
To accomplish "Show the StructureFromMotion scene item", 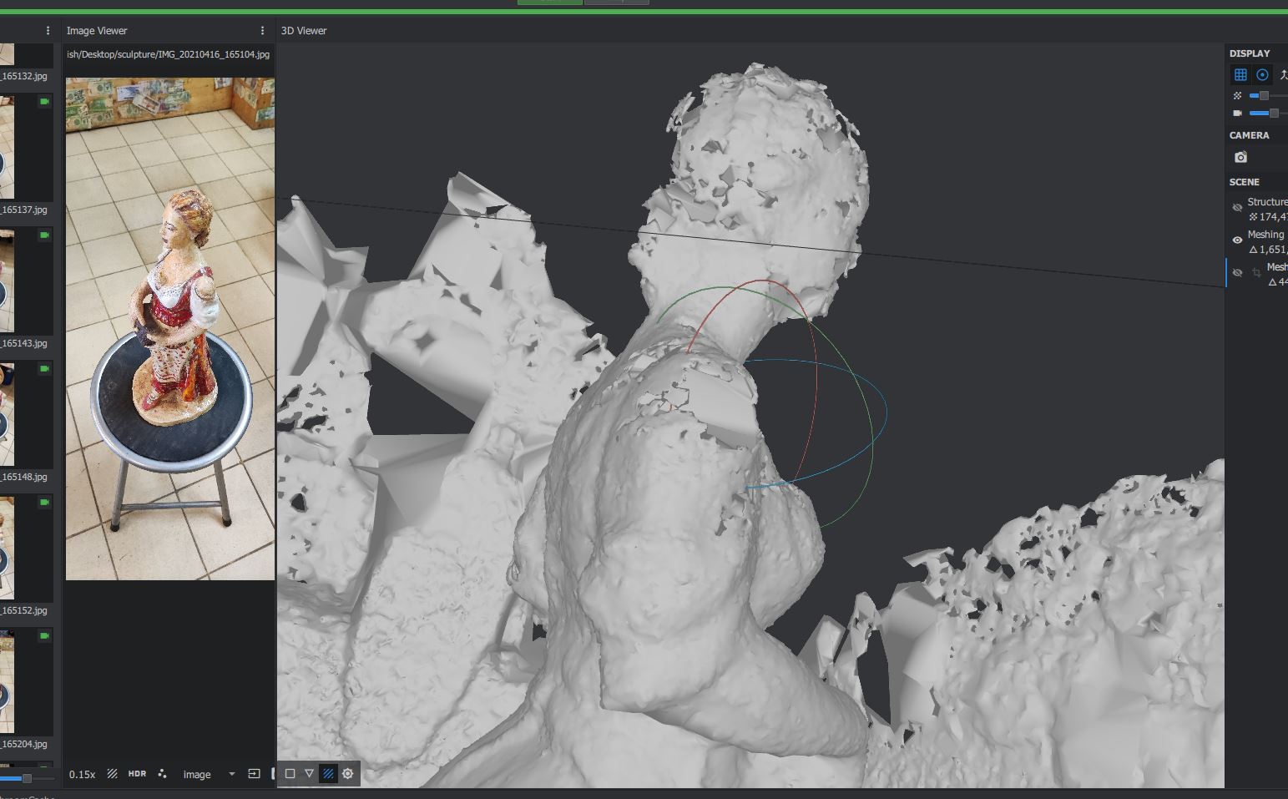I will pos(1237,208).
